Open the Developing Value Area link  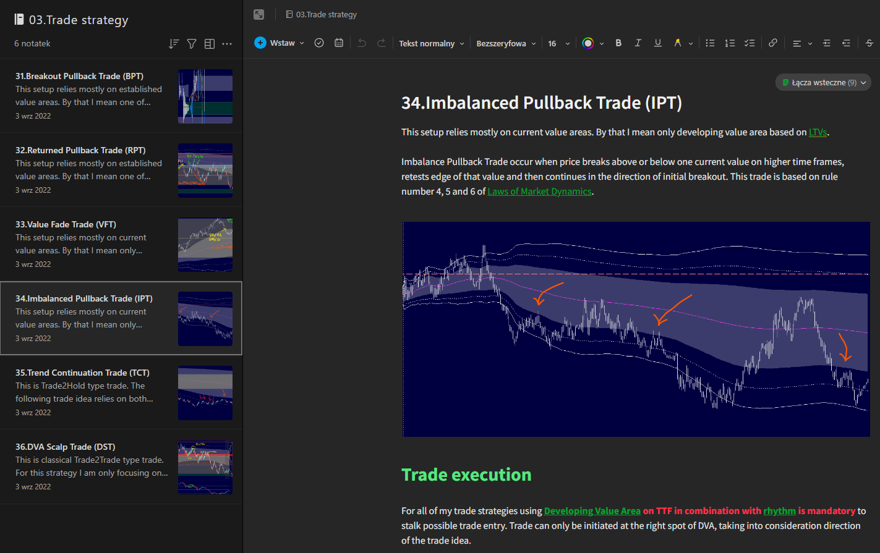(592, 511)
